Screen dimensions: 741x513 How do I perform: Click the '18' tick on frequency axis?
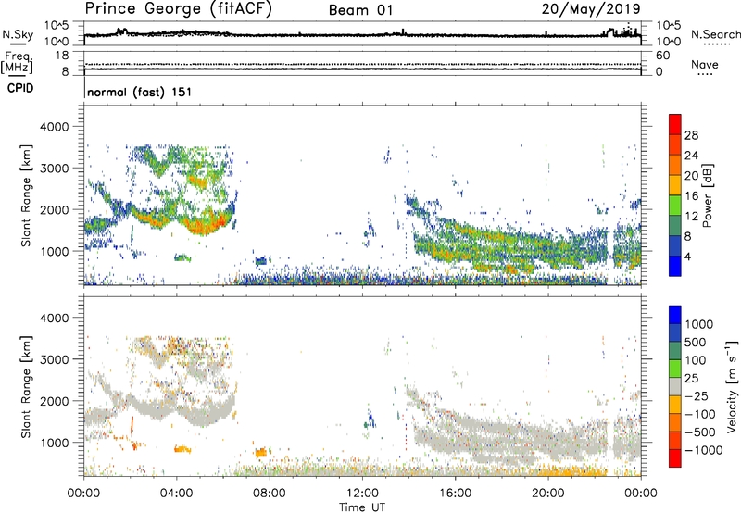tap(62, 56)
